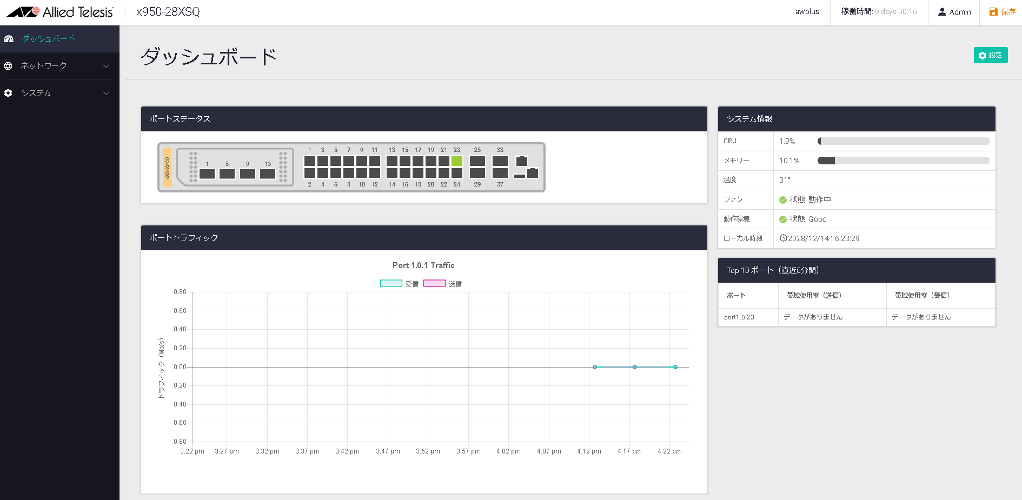Click the port1.0.23 table cell
Viewport: 1022px width, 500px height.
click(748, 317)
